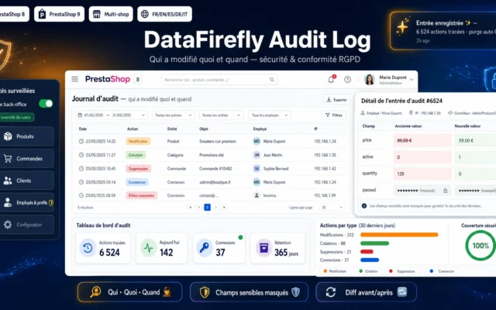Open the Tous les employés dropdown

point(270,115)
